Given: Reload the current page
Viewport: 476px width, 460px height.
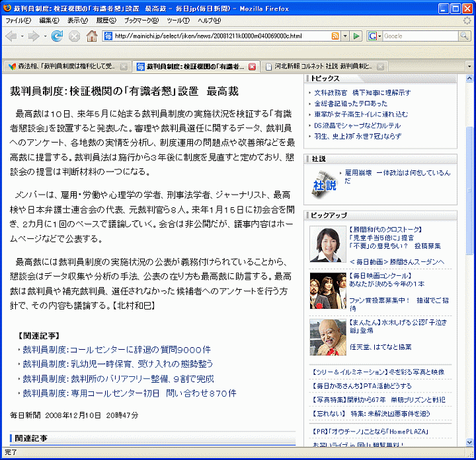Looking at the screenshot, I should [57, 36].
